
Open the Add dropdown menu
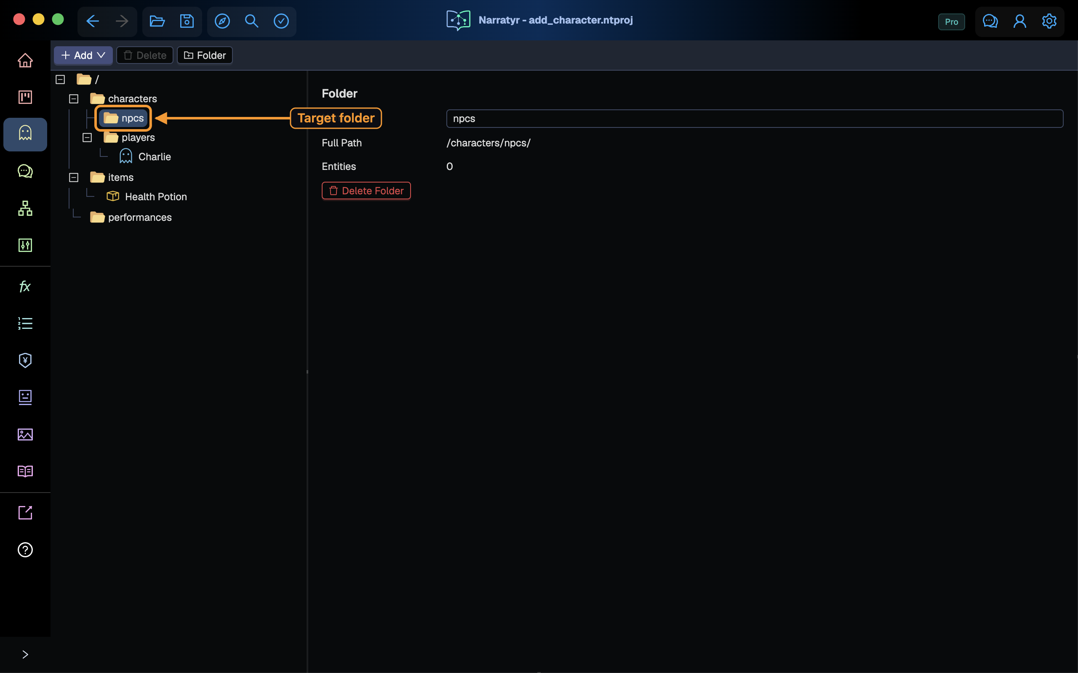click(83, 55)
